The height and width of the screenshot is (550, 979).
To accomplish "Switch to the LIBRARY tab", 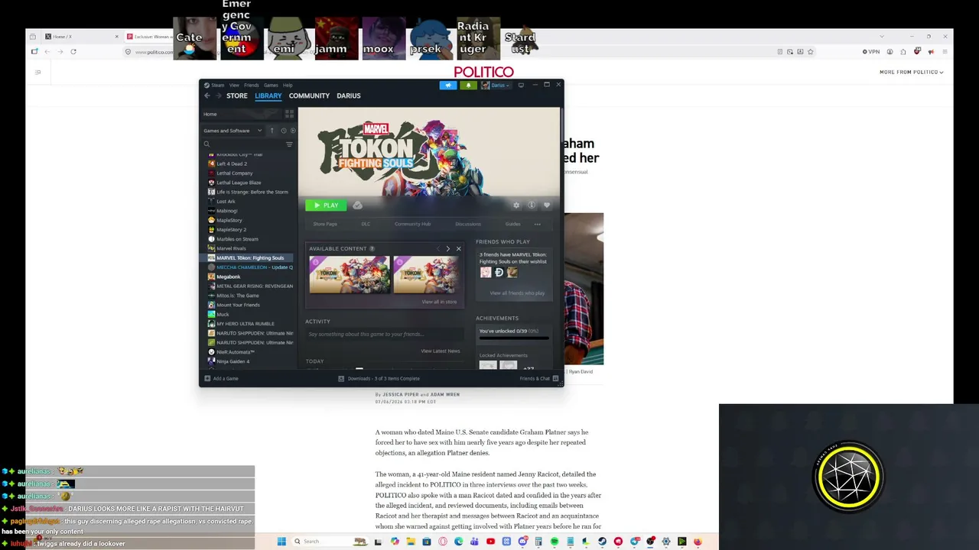I will tap(268, 95).
